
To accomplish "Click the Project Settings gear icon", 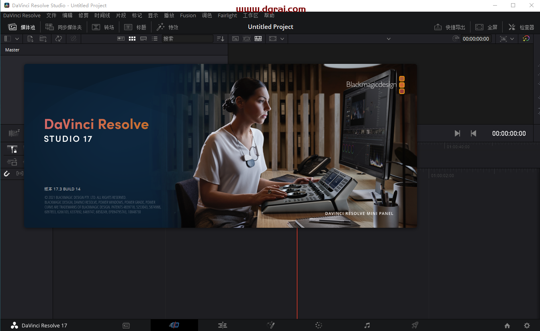I will point(527,325).
